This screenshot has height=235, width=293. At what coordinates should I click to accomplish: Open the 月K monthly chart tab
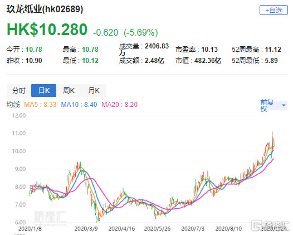pos(94,91)
